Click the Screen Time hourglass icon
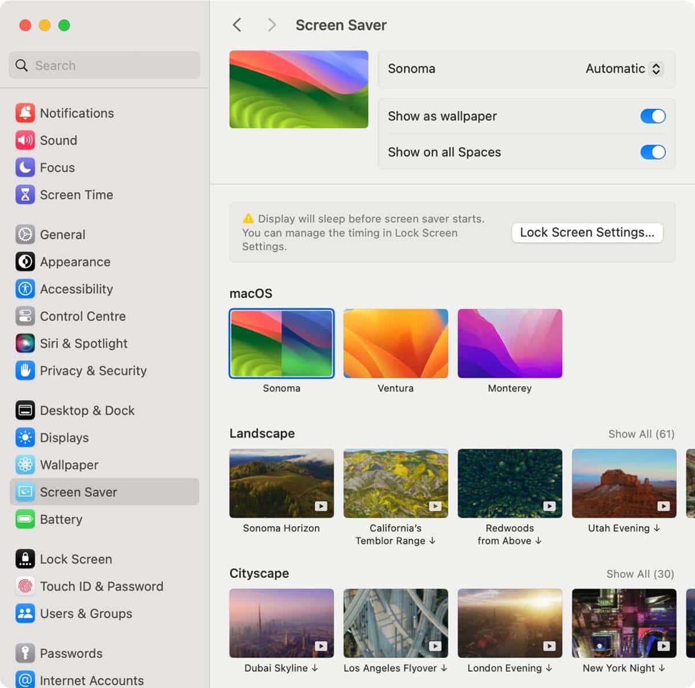Viewport: 695px width, 688px height. click(x=25, y=195)
